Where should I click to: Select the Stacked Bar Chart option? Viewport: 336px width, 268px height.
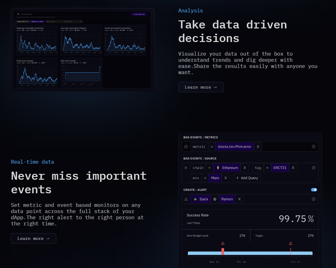(23, 22)
